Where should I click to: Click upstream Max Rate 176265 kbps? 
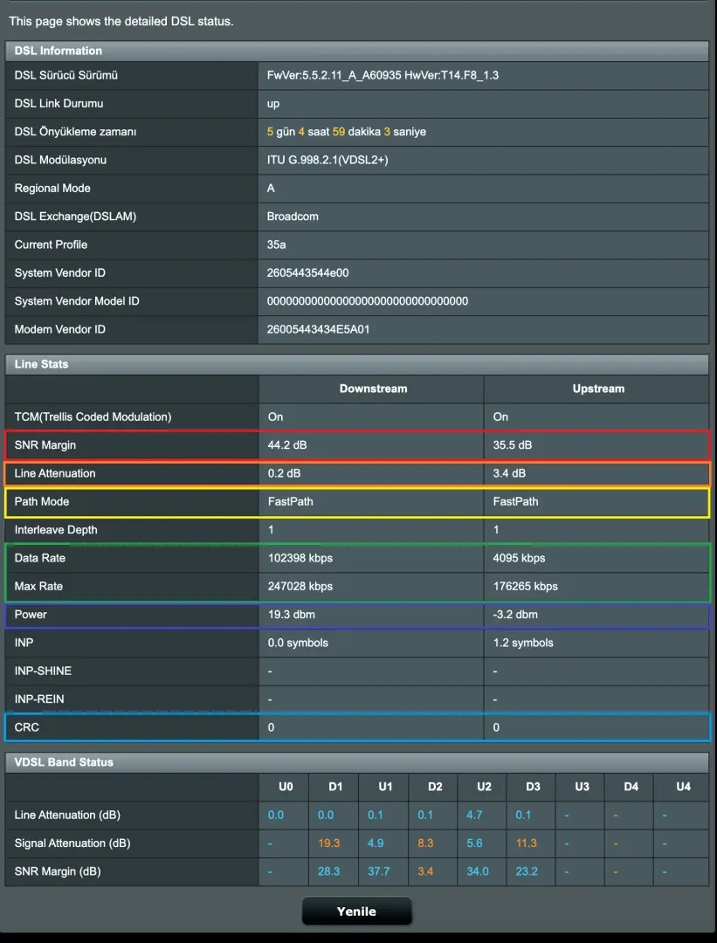(526, 587)
